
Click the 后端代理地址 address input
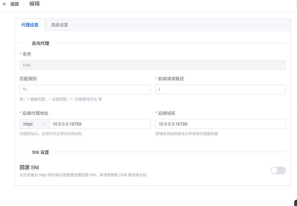tap(99, 124)
